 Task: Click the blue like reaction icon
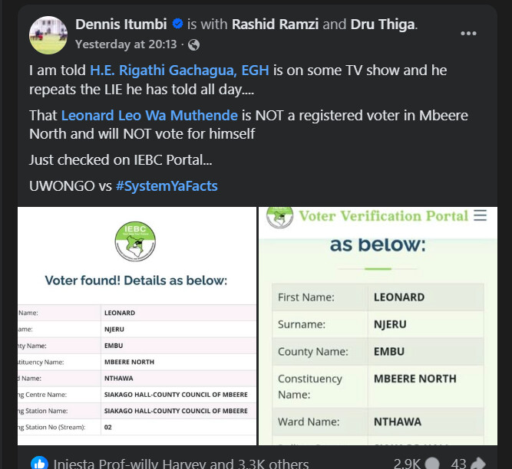point(38,463)
